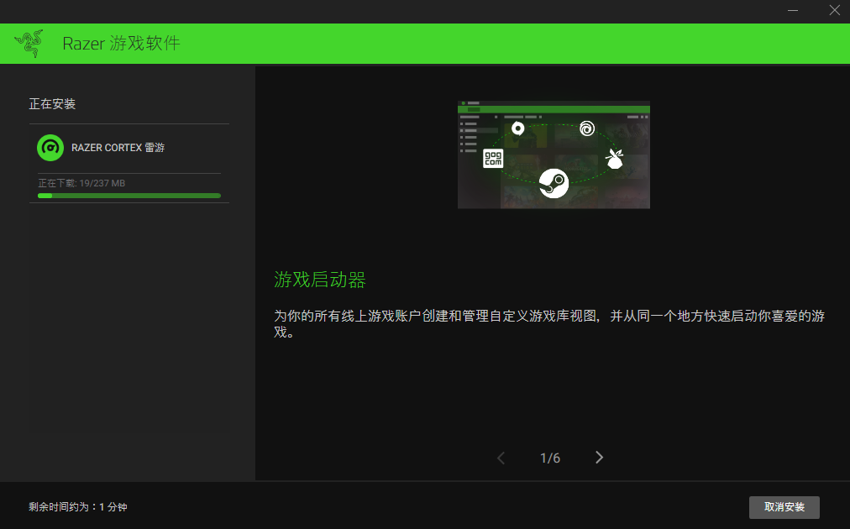Click the feature preview thumbnail image
This screenshot has height=529, width=850.
(554, 155)
